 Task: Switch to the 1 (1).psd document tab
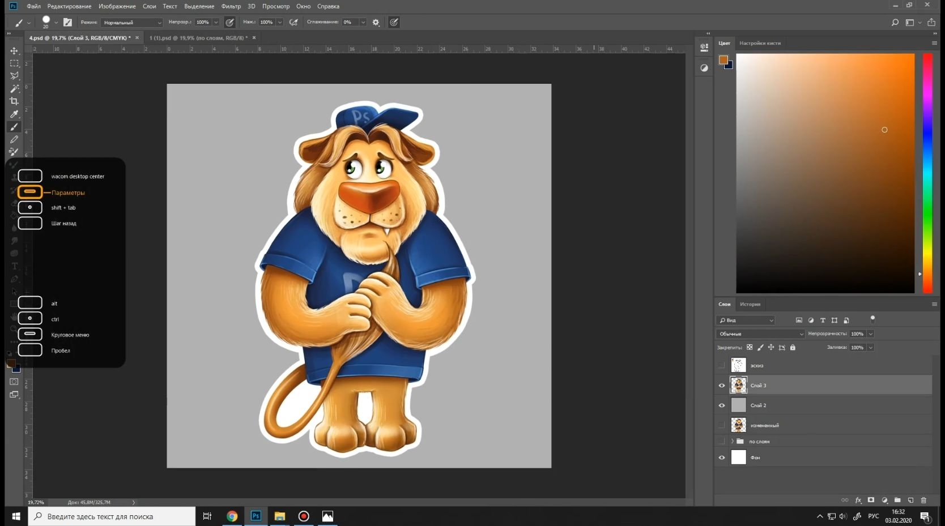tap(198, 38)
